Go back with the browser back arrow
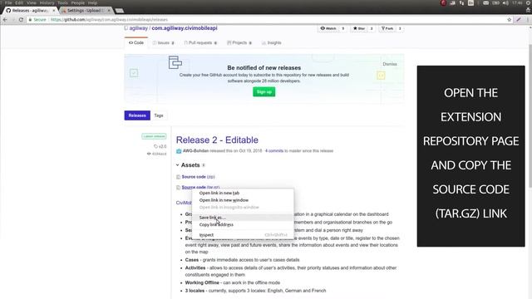The width and height of the screenshot is (532, 299). coord(5,20)
